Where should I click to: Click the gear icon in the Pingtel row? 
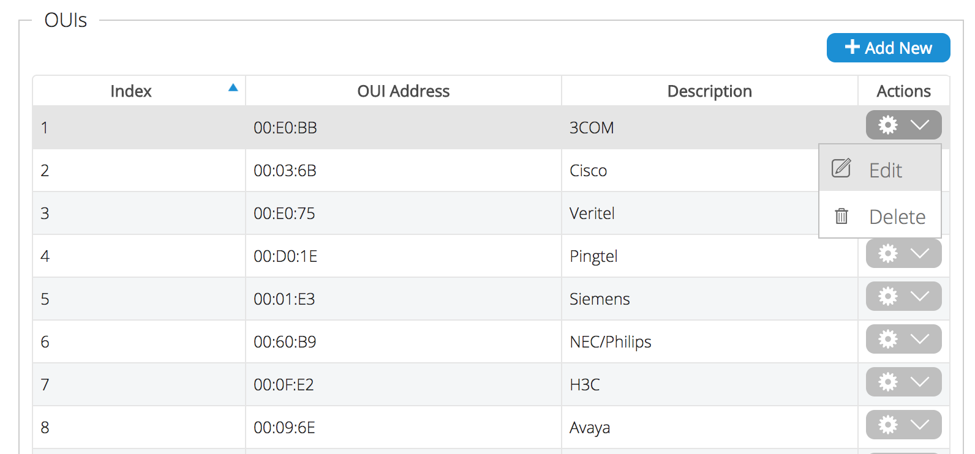(x=887, y=253)
